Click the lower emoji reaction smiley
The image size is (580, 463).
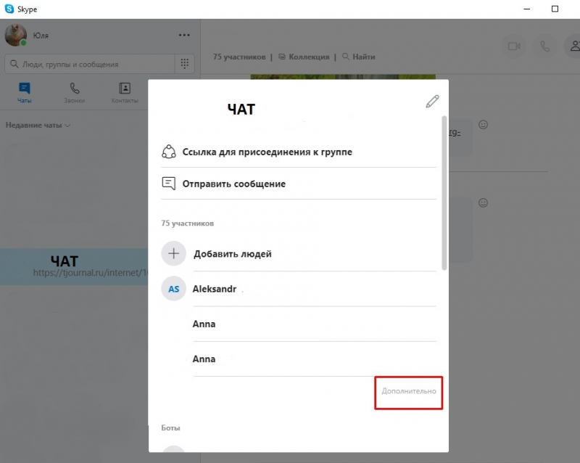(x=483, y=203)
